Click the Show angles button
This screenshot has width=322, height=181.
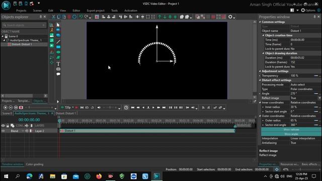click(x=291, y=134)
